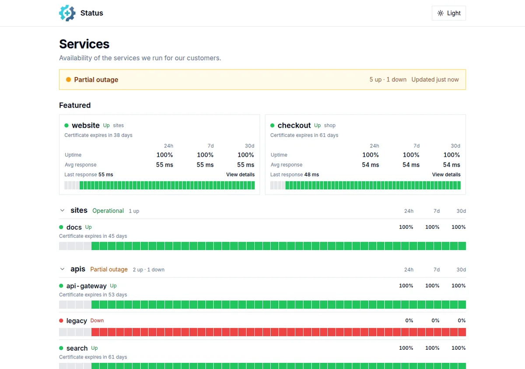Click the 'sites' tag on website card
The image size is (525, 369).
click(x=119, y=125)
